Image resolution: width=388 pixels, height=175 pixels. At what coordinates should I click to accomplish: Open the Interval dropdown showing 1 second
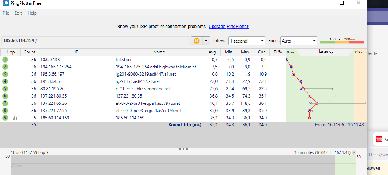246,41
